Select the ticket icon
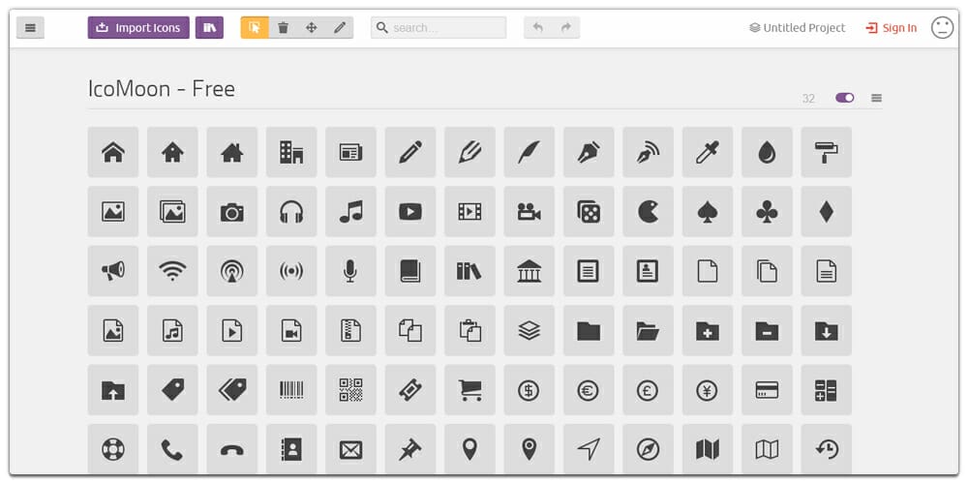968x484 pixels. pyautogui.click(x=409, y=389)
